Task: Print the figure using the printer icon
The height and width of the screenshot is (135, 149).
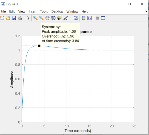Action: tap(20, 18)
